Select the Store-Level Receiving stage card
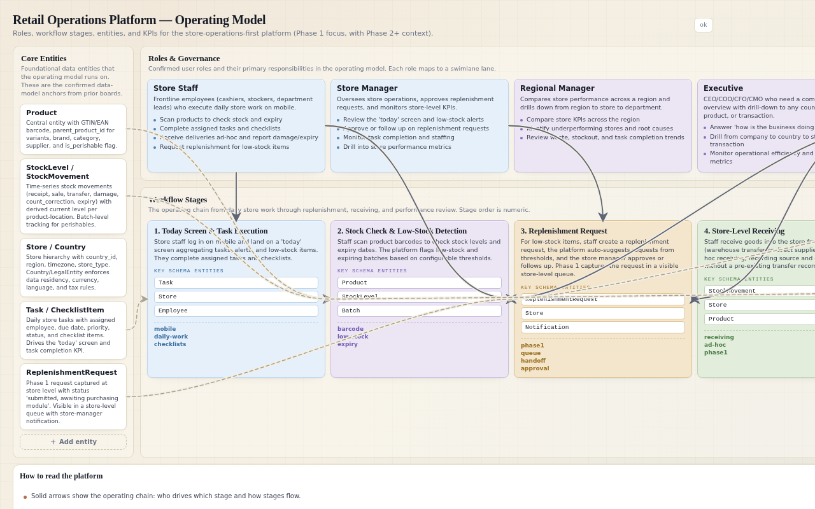Image resolution: width=815 pixels, height=509 pixels. (x=756, y=299)
